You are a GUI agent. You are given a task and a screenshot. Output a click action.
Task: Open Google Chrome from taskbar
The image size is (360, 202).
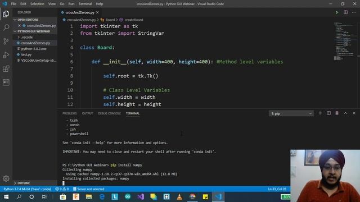(x=192, y=197)
